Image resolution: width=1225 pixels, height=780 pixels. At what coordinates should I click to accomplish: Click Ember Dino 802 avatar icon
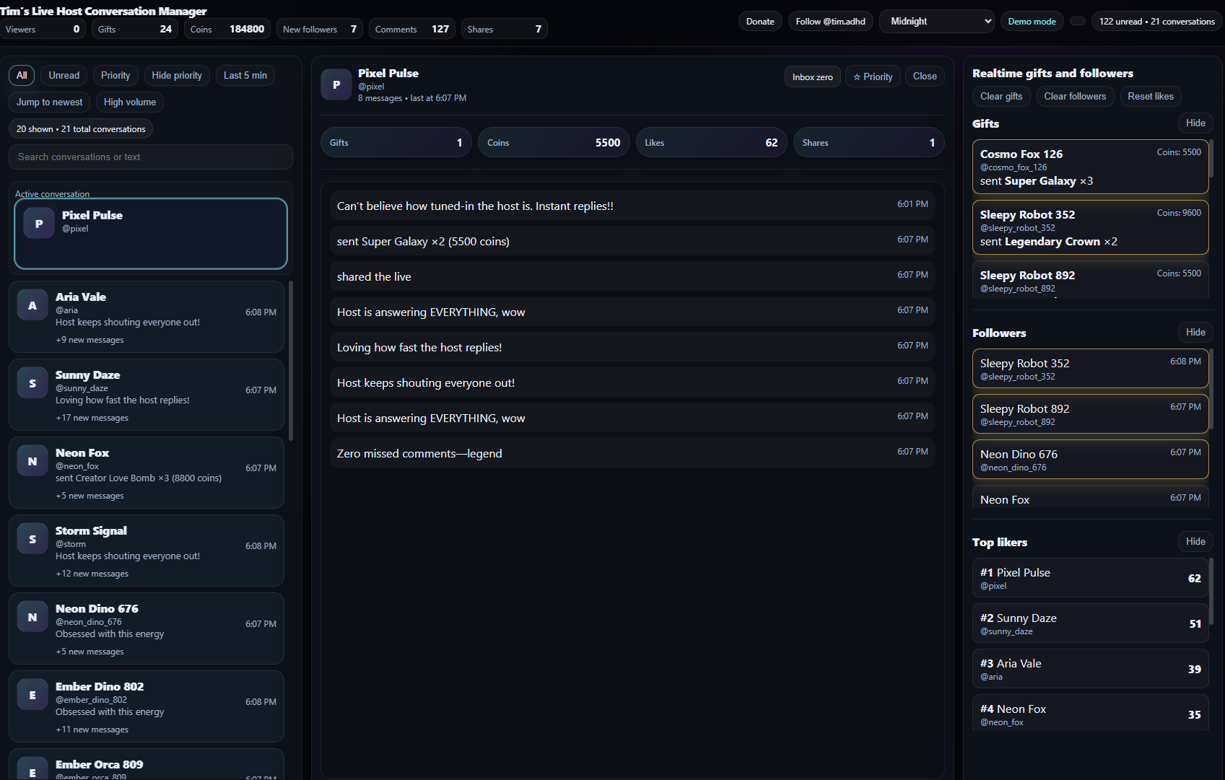tap(32, 696)
